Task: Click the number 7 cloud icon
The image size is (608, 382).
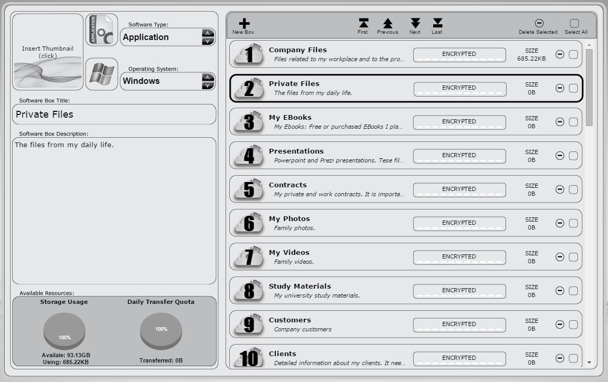Action: point(249,257)
